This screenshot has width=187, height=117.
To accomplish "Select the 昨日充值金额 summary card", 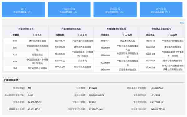I will [115, 10].
